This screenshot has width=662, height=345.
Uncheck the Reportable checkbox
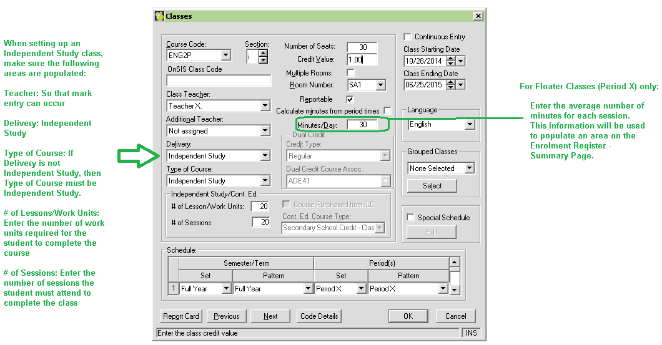pyautogui.click(x=350, y=99)
